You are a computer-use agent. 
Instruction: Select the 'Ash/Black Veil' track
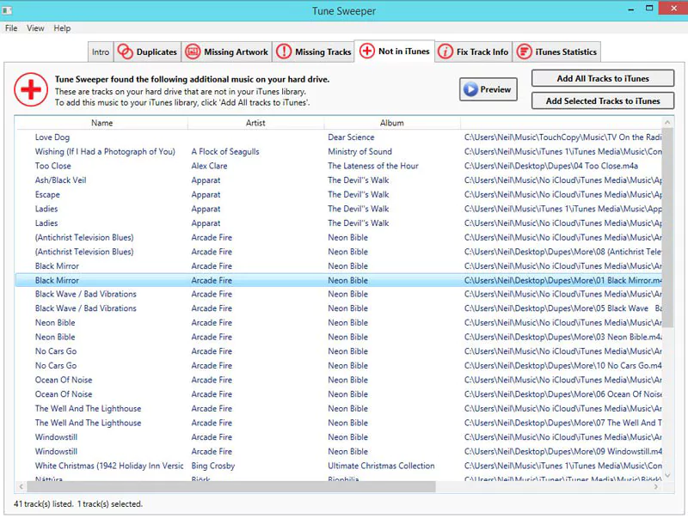click(x=60, y=180)
